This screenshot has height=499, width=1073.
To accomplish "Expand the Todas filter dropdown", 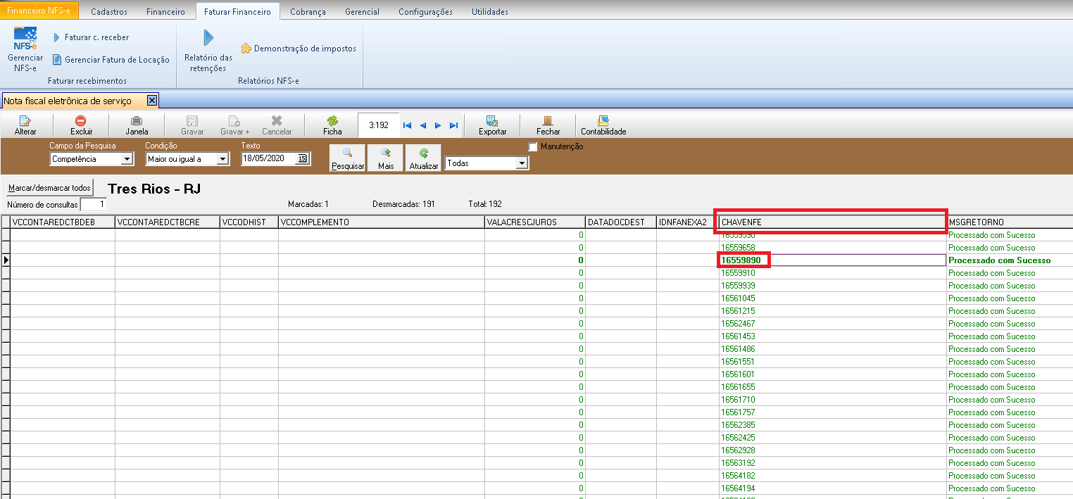I will click(522, 163).
